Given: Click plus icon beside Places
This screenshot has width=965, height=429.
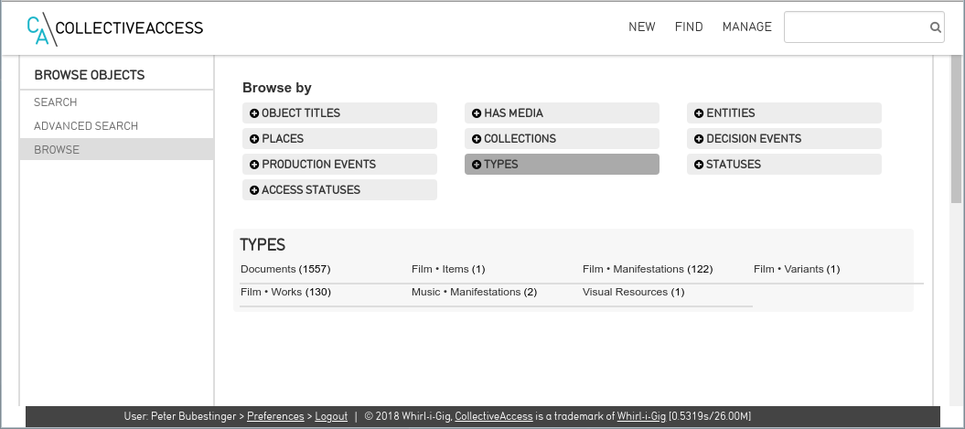Looking at the screenshot, I should (x=254, y=139).
